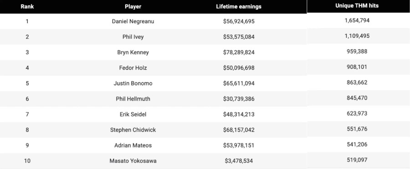Click the Erik Seidel entry

click(x=133, y=114)
